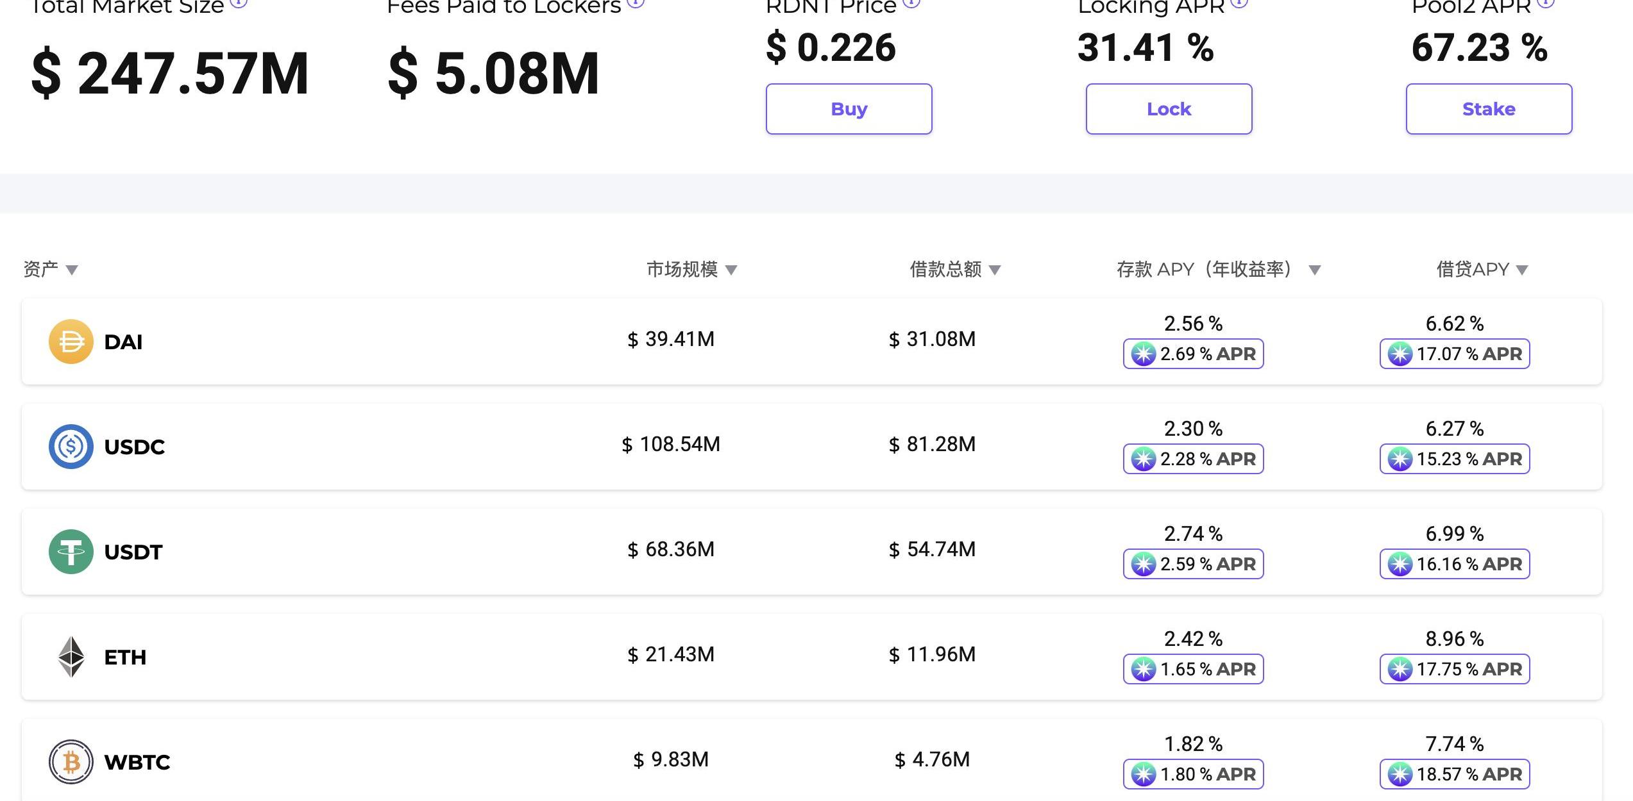Click the RDNT icon beside 18.57 % APR
This screenshot has height=801, width=1633.
tap(1400, 774)
